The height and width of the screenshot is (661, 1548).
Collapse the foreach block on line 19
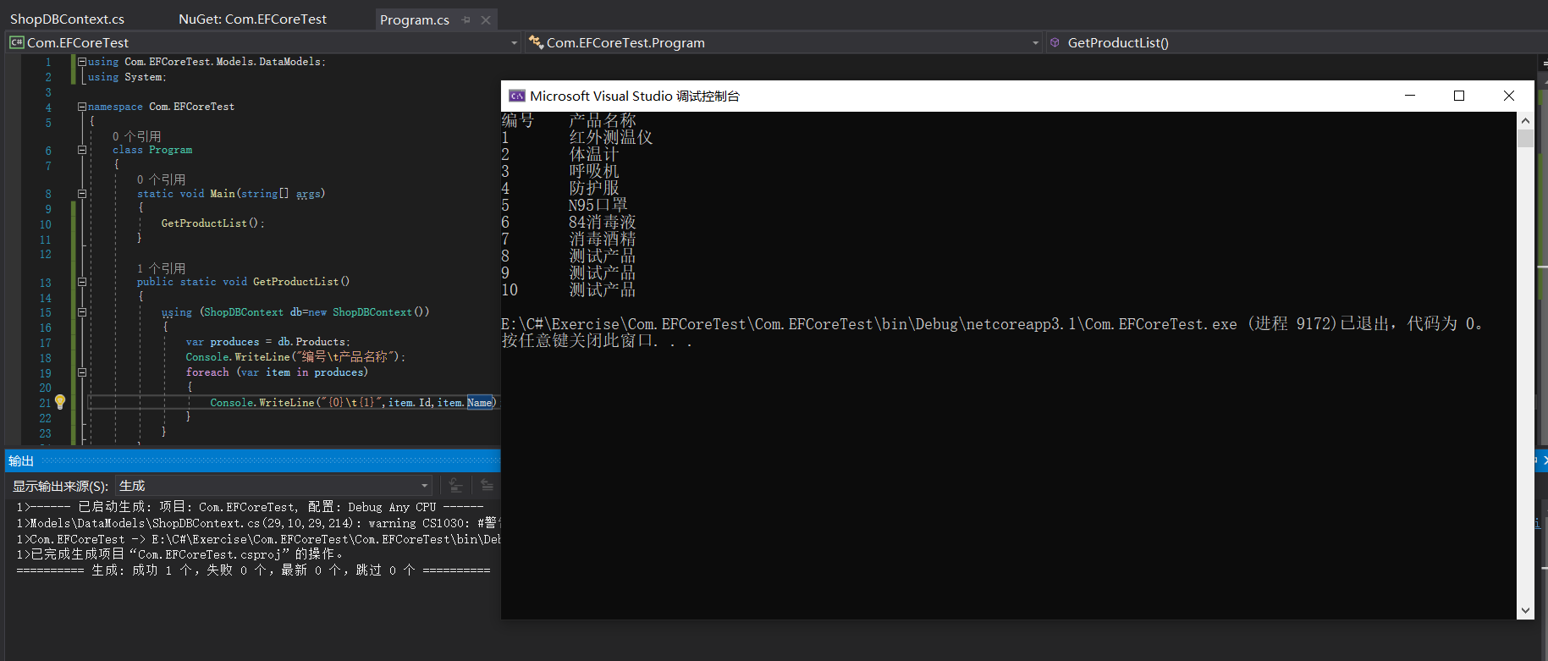pyautogui.click(x=82, y=372)
